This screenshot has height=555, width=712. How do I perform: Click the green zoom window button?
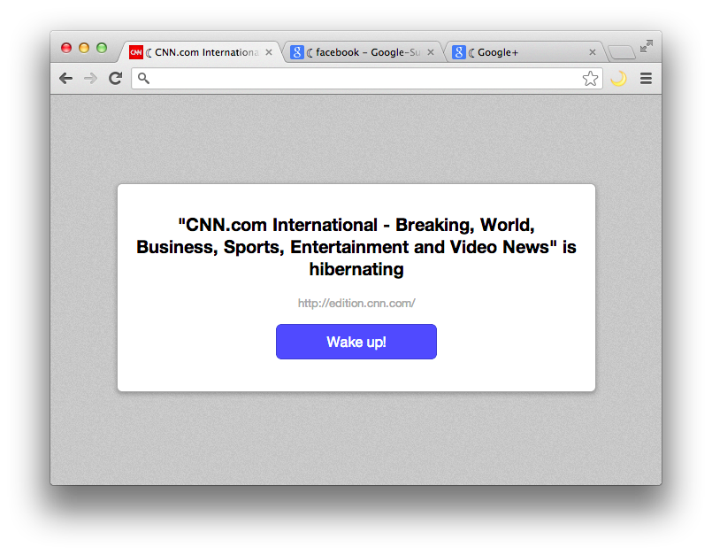102,48
